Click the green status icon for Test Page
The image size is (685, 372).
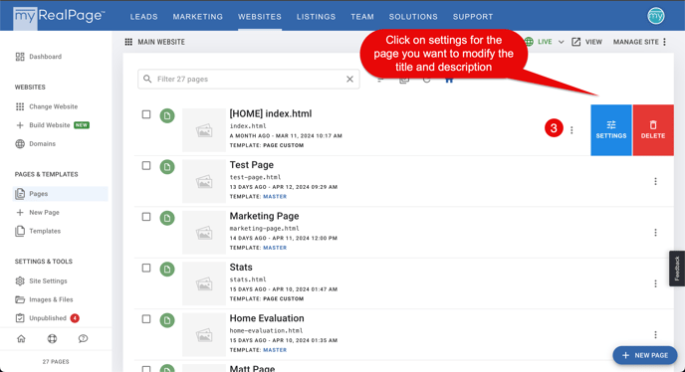[167, 167]
